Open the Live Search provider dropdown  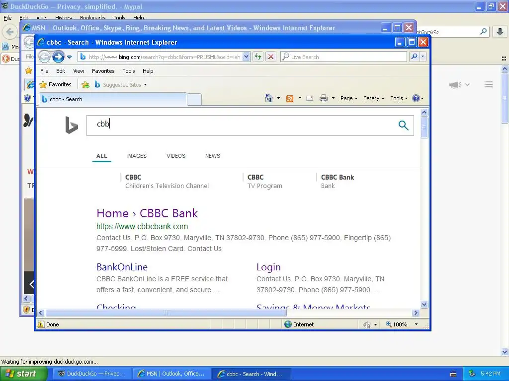(423, 57)
